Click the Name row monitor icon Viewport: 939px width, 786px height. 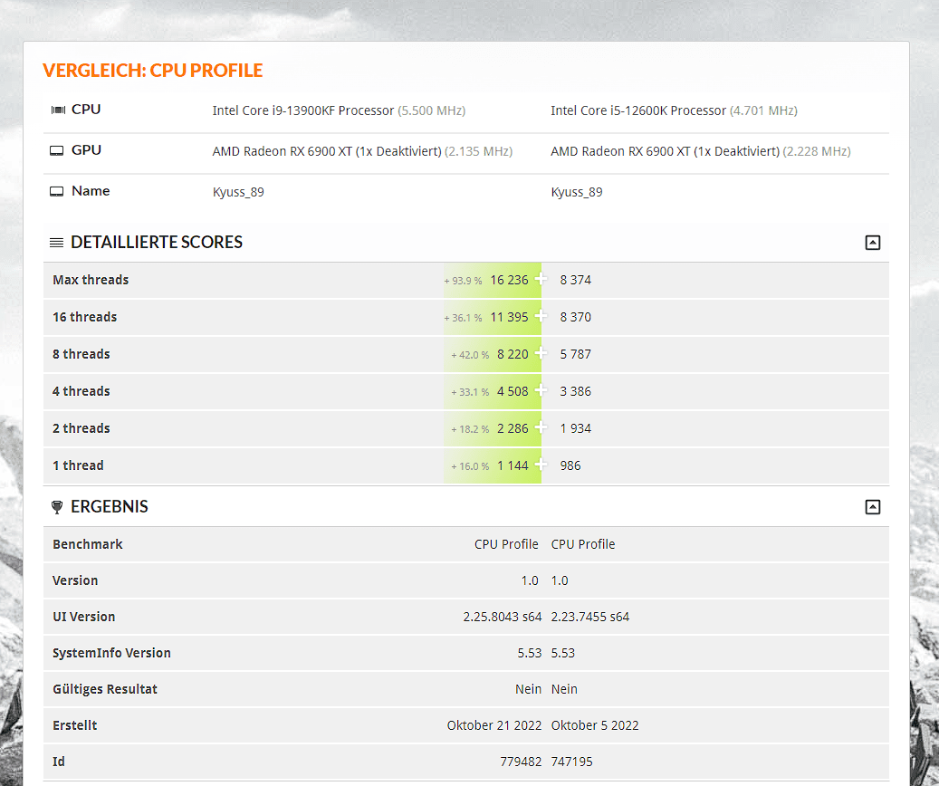(56, 191)
